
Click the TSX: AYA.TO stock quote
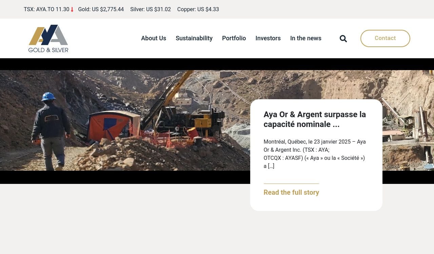pyautogui.click(x=46, y=9)
